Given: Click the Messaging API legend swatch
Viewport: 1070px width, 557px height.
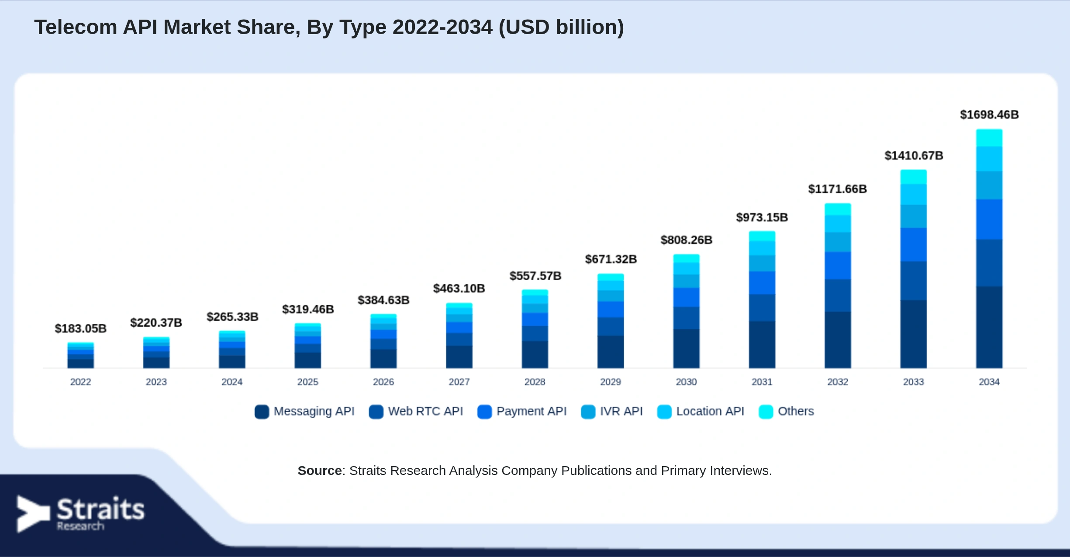Looking at the screenshot, I should (x=262, y=412).
